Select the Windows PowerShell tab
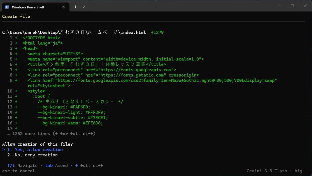 point(36,7)
